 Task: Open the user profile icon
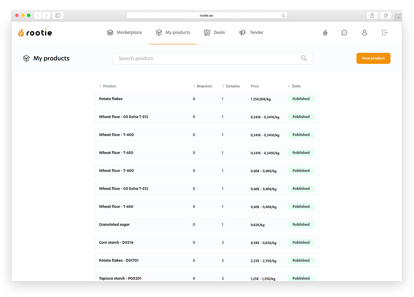365,33
